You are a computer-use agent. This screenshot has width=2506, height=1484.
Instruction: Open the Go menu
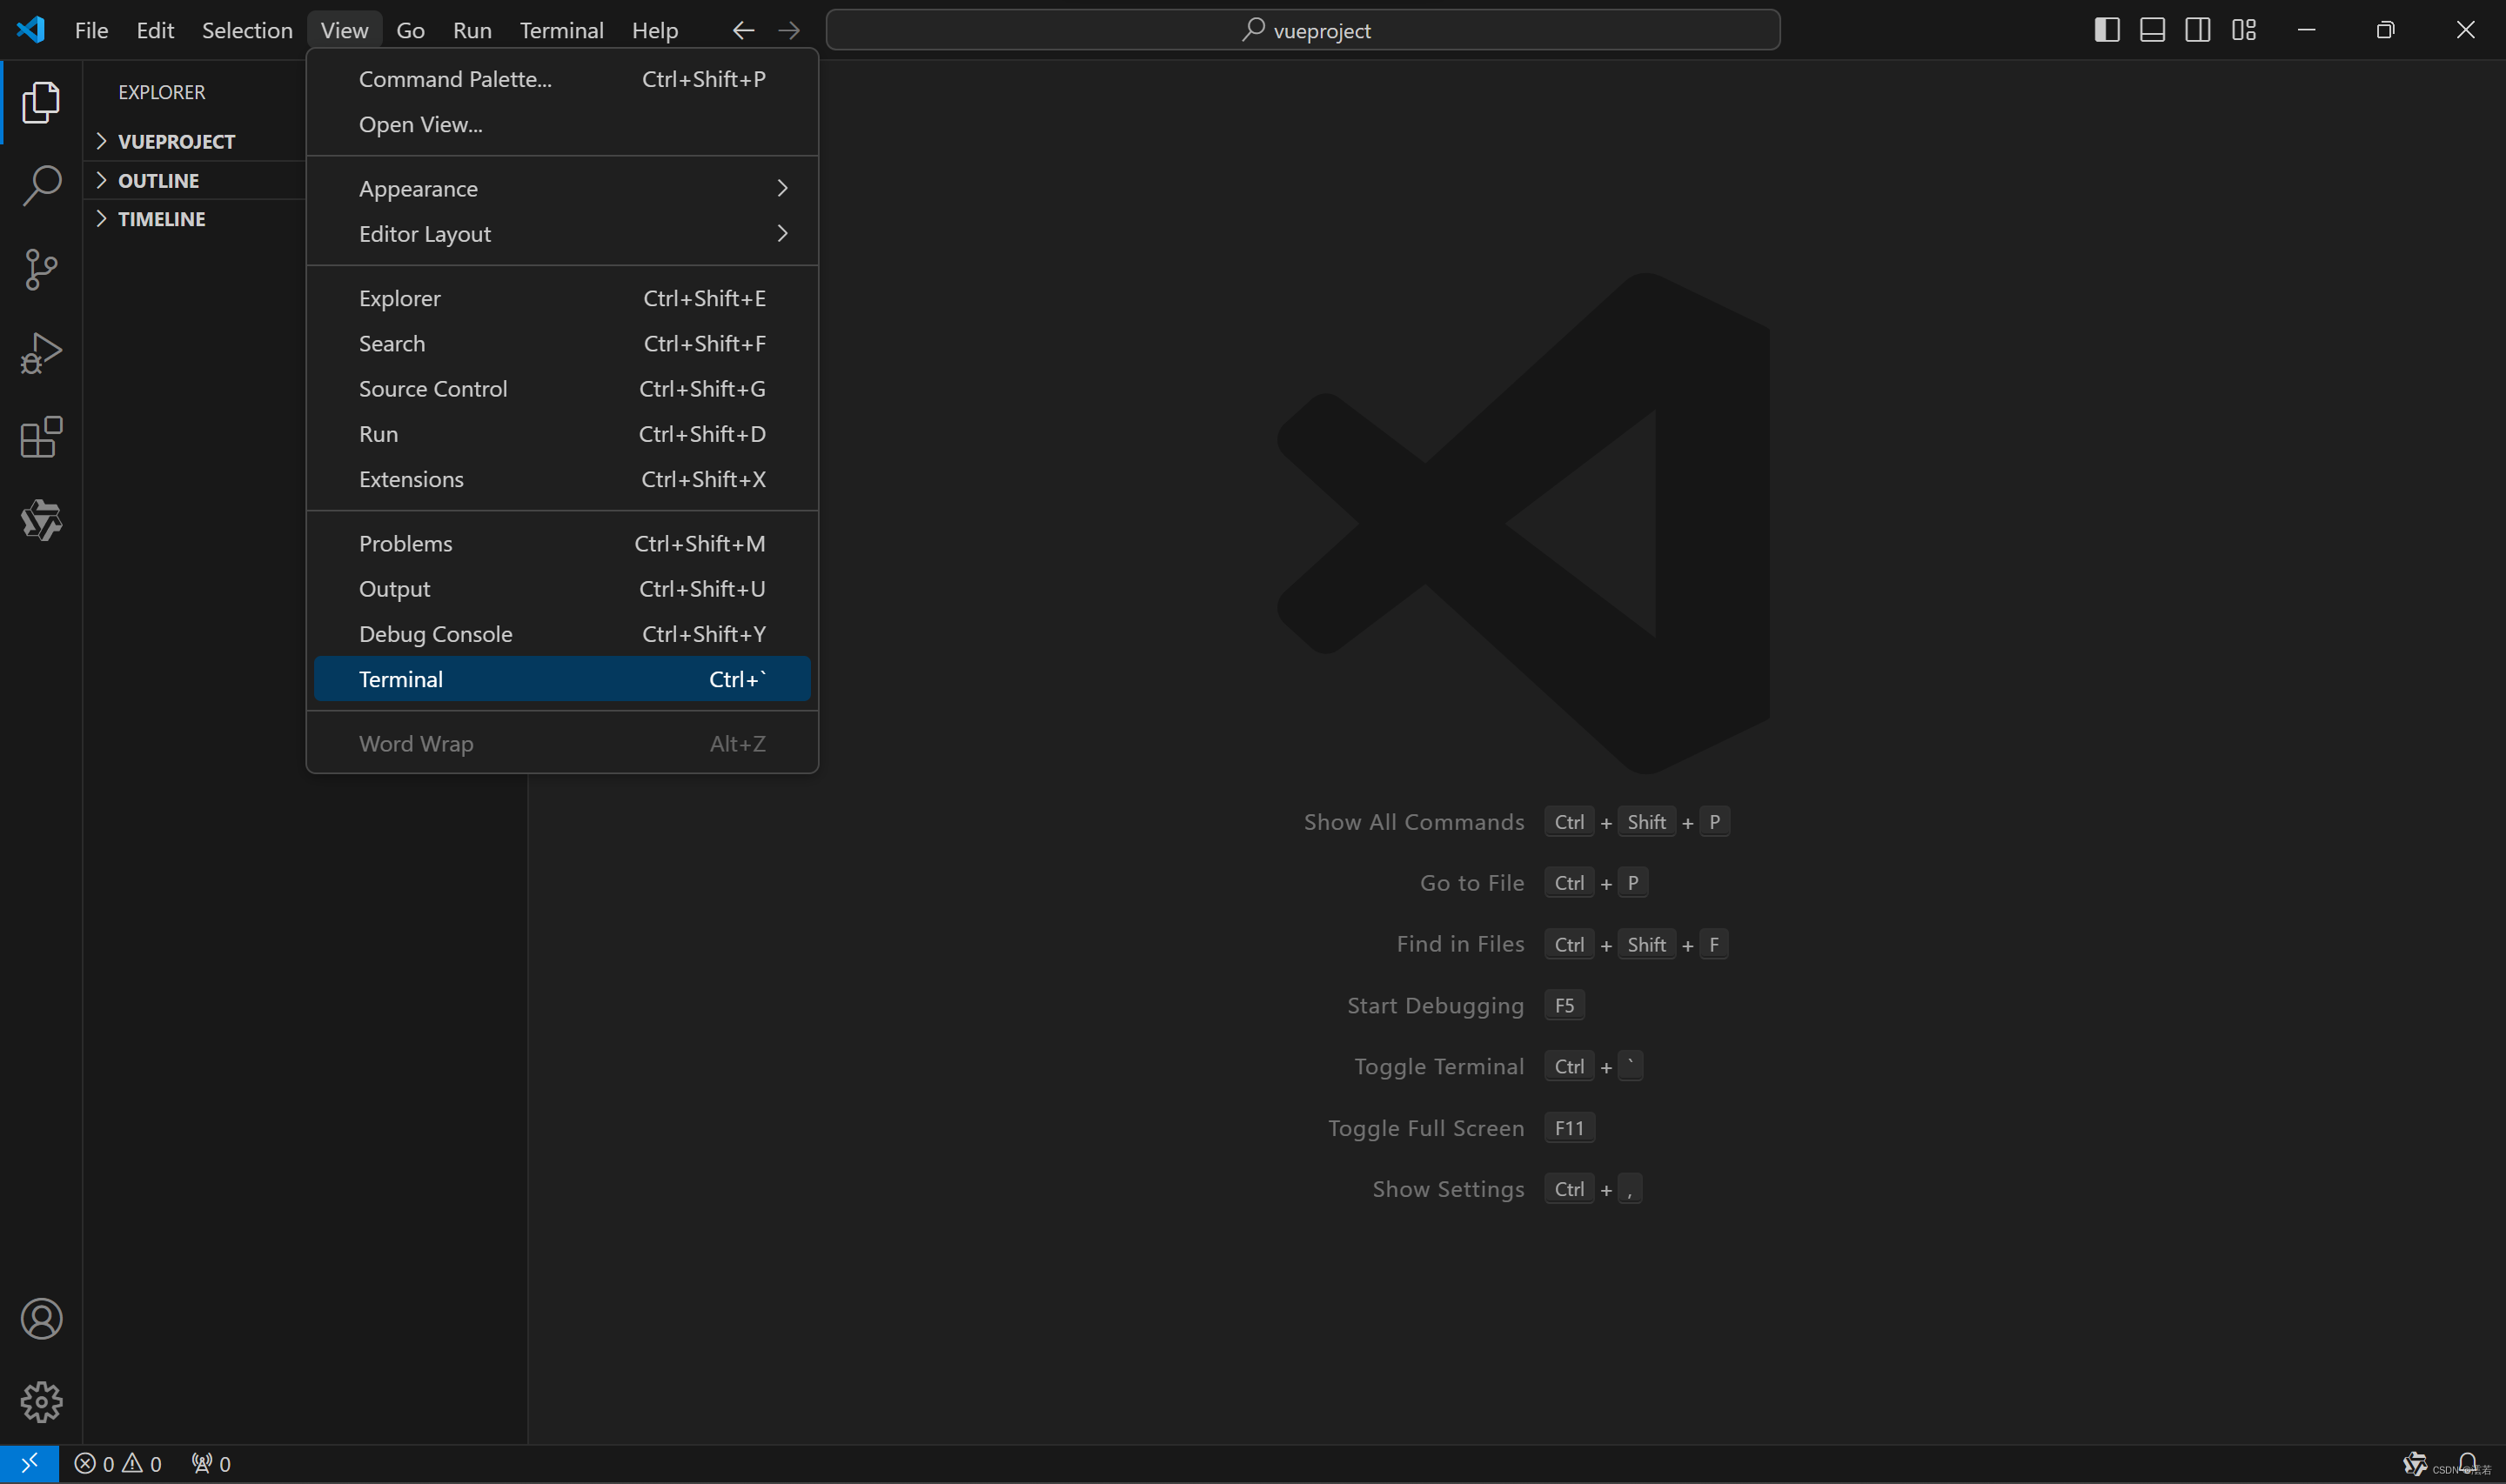pos(410,30)
